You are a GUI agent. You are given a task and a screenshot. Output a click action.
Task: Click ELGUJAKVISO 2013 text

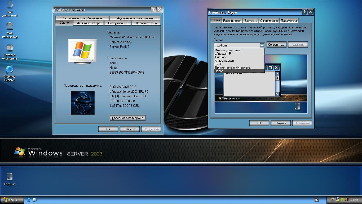click(123, 87)
